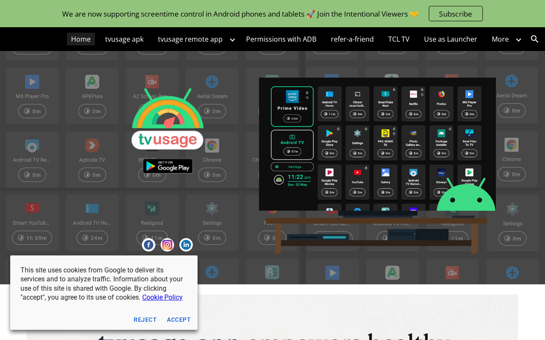Open the tvusage remote app page
The width and height of the screenshot is (545, 340).
pos(190,39)
